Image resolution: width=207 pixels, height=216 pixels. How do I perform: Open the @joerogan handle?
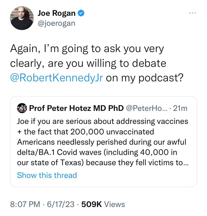56,23
